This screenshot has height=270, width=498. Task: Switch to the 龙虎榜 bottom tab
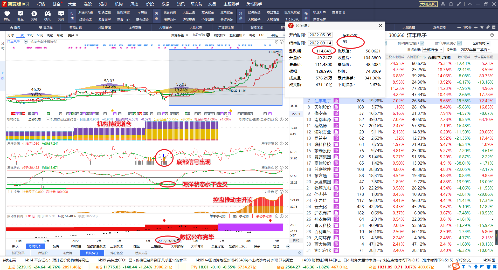[x=67, y=253]
